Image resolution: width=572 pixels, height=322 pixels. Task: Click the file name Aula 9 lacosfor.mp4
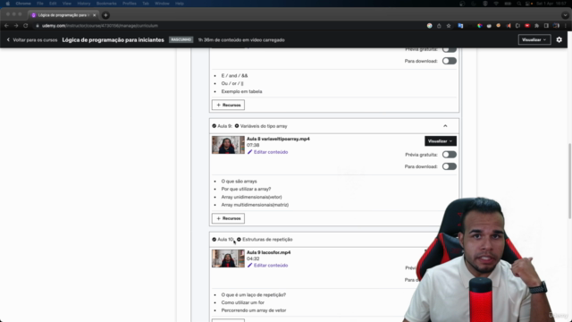tap(268, 252)
